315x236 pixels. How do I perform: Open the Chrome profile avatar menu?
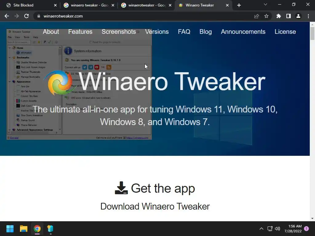(298, 16)
